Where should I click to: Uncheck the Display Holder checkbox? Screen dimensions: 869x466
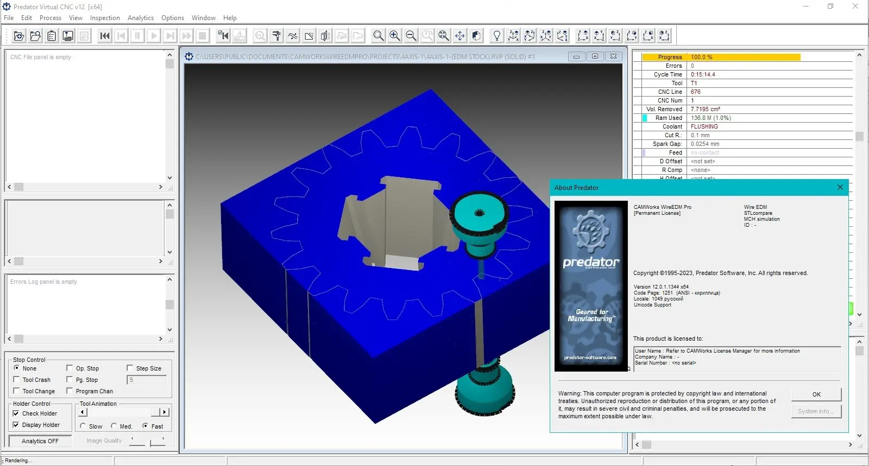[16, 425]
